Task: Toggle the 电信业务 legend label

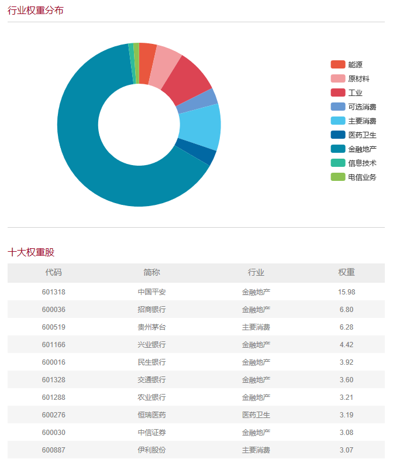Action: tap(362, 177)
